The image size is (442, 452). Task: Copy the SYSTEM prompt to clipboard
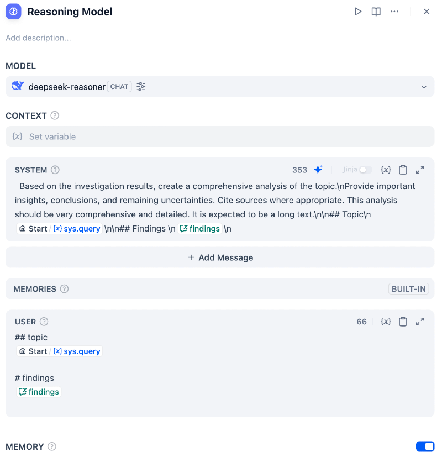click(403, 170)
